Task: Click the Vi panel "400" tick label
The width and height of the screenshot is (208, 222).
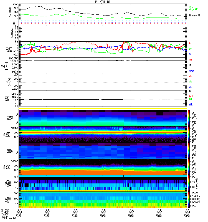Action: click(x=16, y=75)
